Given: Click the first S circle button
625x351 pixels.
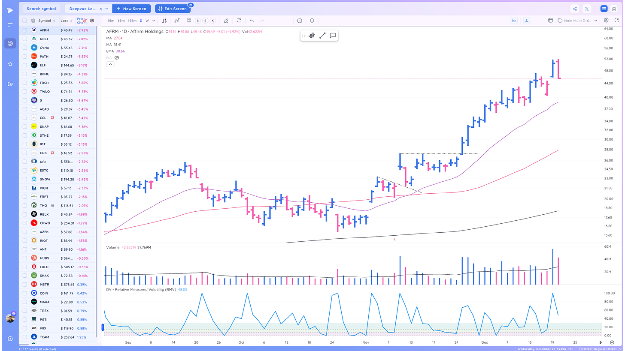Looking at the screenshot, I should click(x=198, y=21).
